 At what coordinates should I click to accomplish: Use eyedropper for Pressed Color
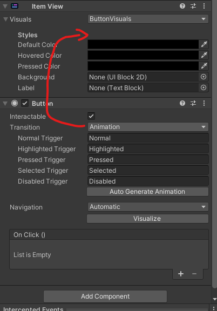[x=204, y=66]
